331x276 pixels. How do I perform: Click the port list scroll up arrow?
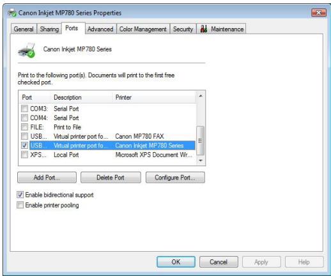tap(201, 96)
